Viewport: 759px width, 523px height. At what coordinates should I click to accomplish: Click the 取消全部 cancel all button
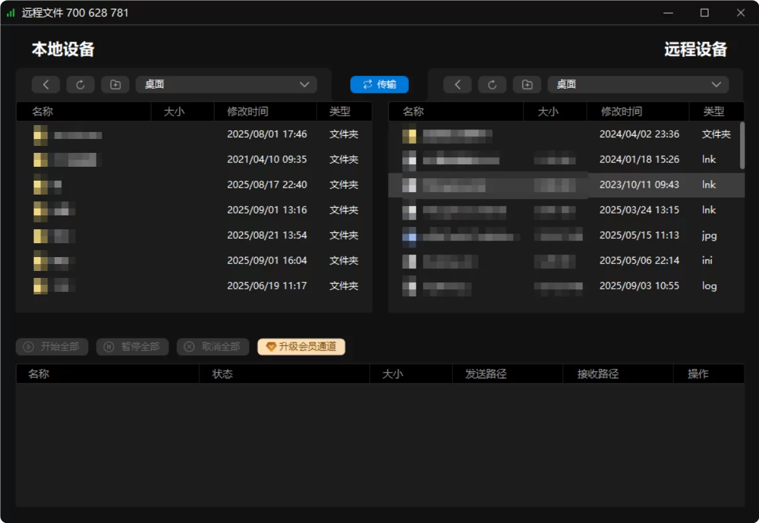coord(213,347)
